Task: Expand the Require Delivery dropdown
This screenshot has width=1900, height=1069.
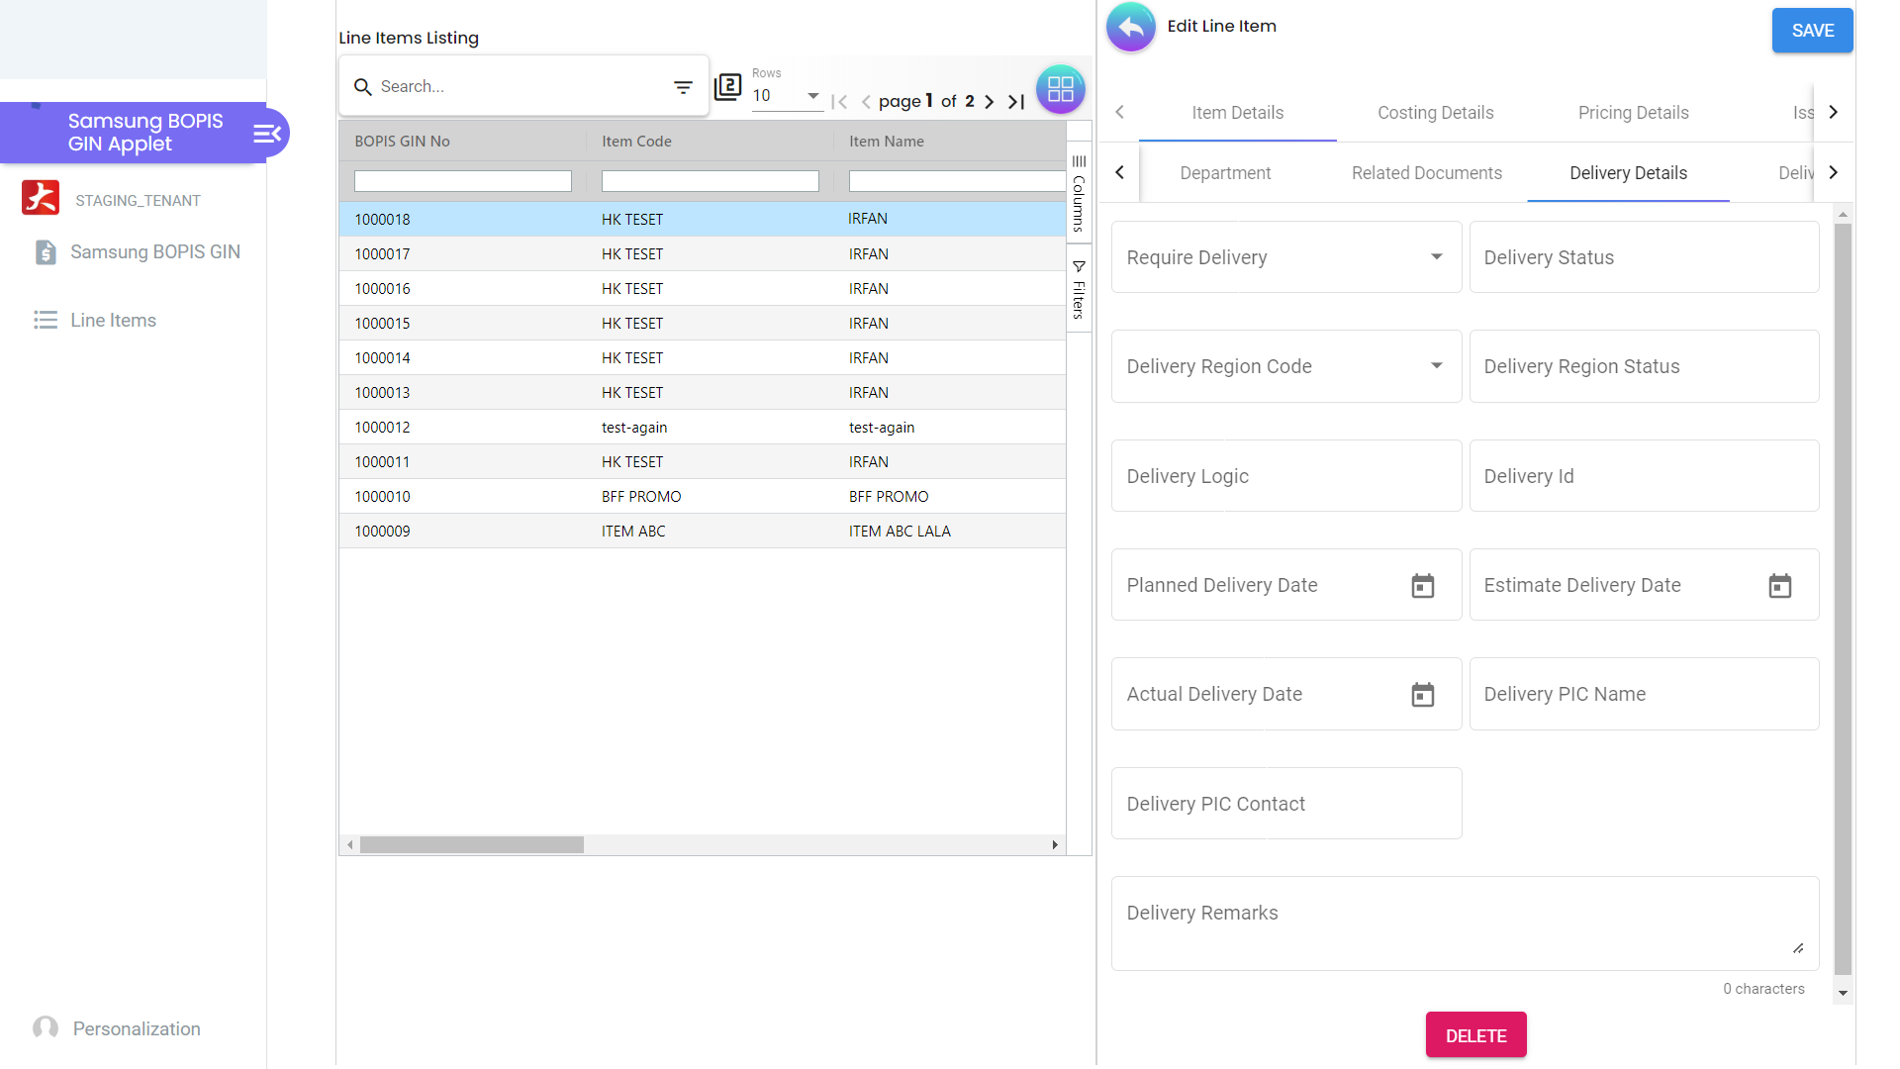Action: click(1436, 257)
